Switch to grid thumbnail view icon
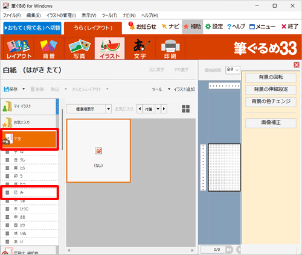302x255 pixels. [x=185, y=109]
